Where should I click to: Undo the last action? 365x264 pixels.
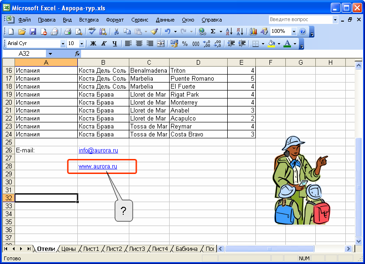pos(167,31)
